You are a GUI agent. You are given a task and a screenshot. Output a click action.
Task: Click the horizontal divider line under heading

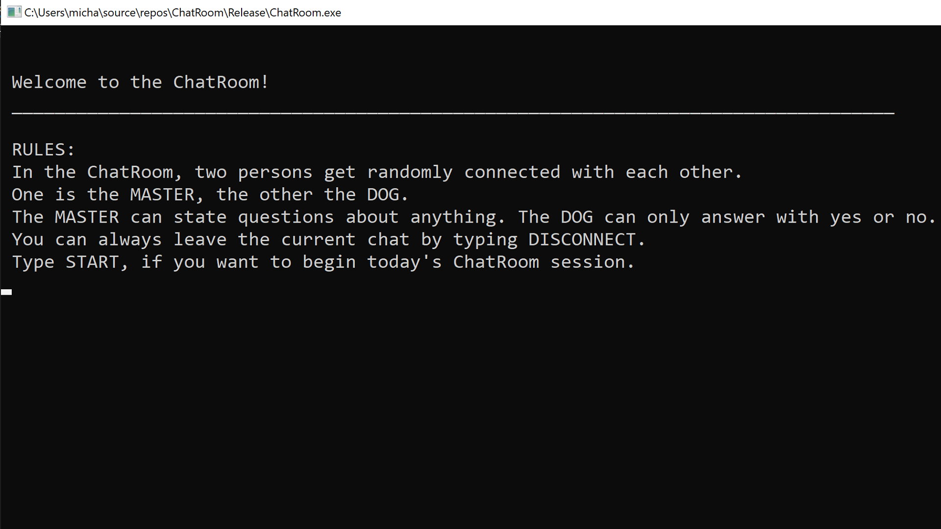click(x=453, y=113)
